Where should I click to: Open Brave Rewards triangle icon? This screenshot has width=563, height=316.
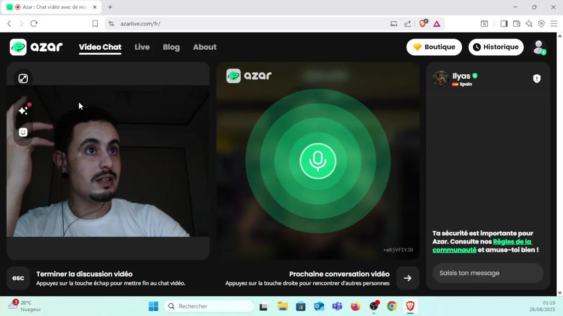coord(437,24)
